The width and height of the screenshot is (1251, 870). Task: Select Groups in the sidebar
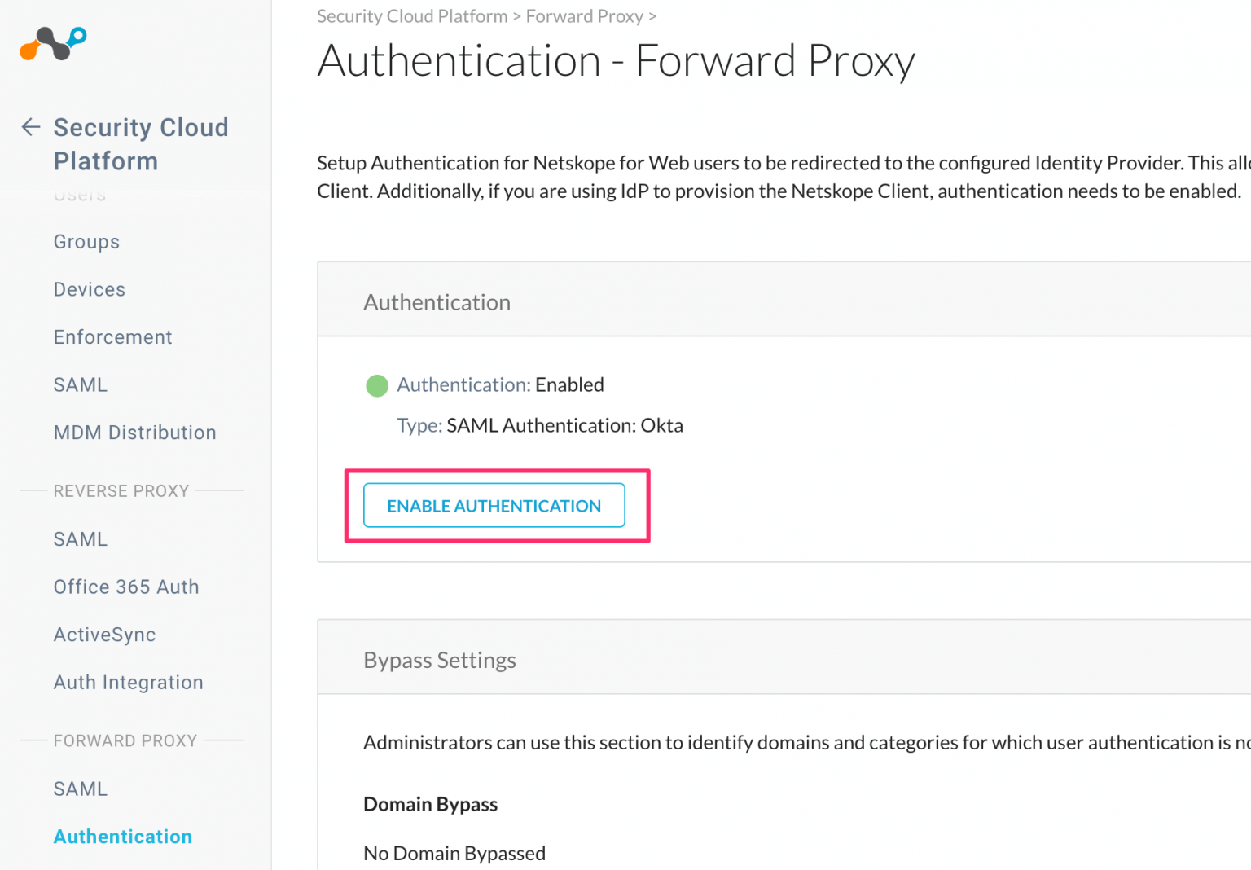click(x=86, y=241)
